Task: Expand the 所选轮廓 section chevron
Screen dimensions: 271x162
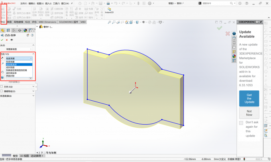Action: (x=33, y=96)
